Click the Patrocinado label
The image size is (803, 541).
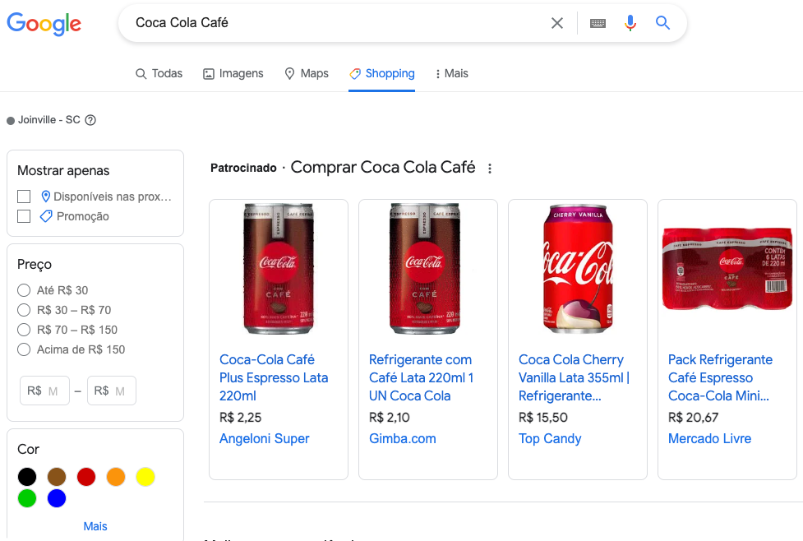tap(243, 168)
